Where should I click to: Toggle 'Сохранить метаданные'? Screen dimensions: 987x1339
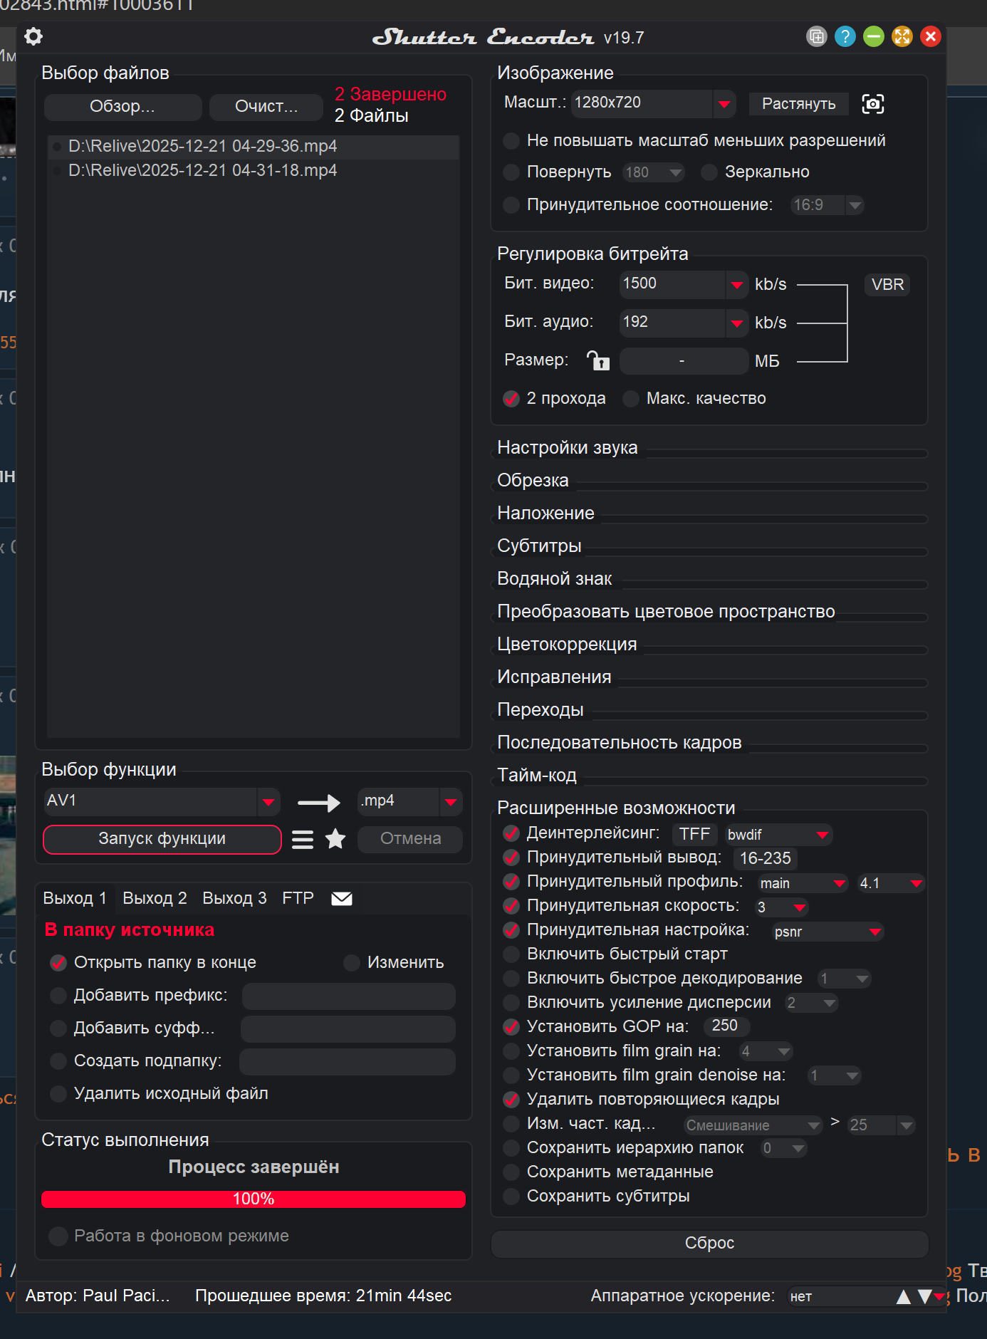tap(511, 1172)
